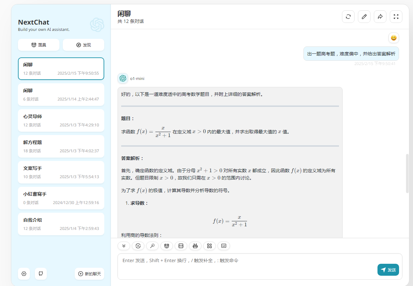
Task: Click the emoji face above the user message
Action: (x=393, y=38)
